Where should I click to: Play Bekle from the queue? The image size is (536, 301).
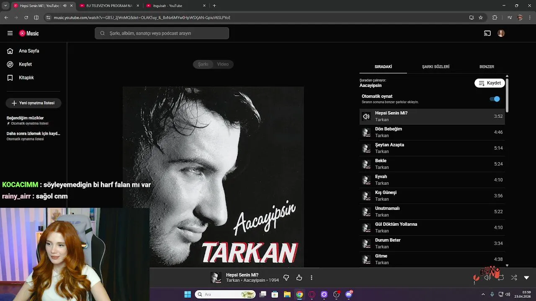(x=432, y=164)
